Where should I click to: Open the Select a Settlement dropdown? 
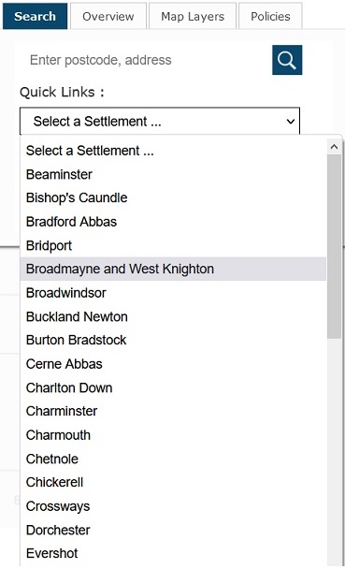click(160, 122)
